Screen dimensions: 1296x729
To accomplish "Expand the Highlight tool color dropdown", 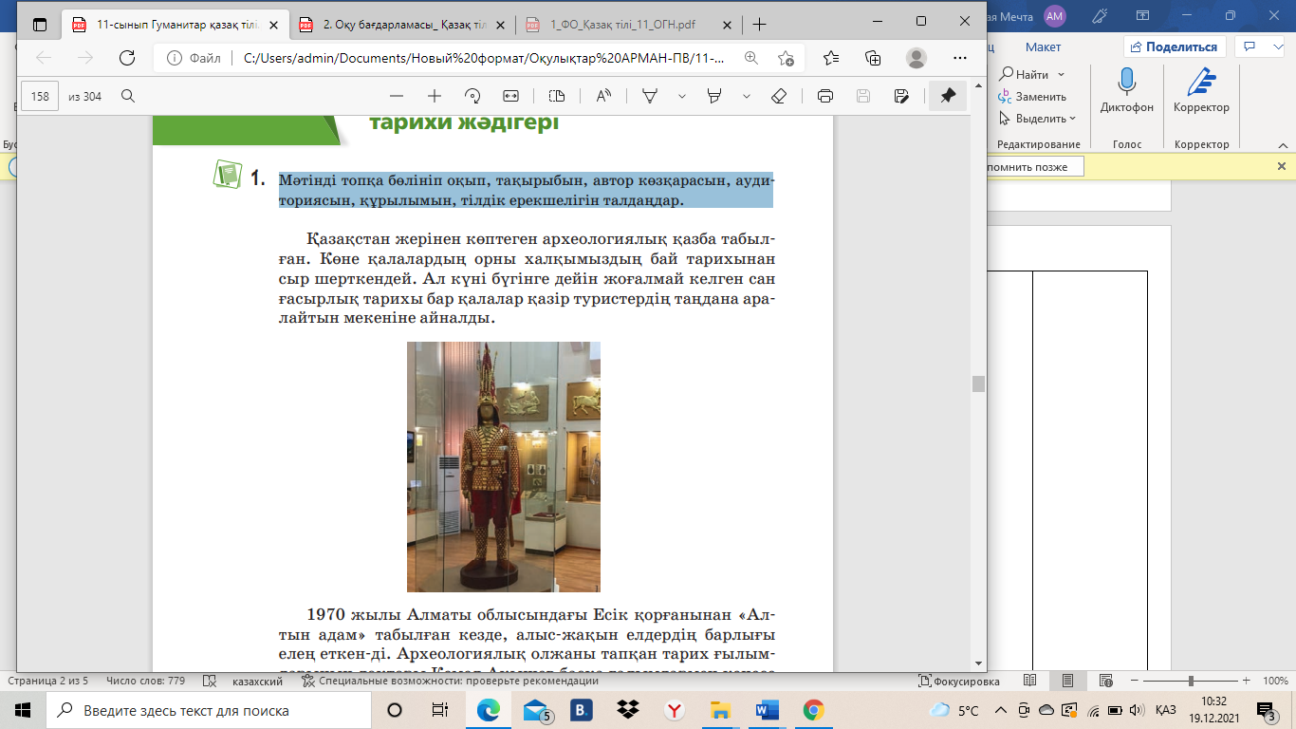I will pos(747,96).
